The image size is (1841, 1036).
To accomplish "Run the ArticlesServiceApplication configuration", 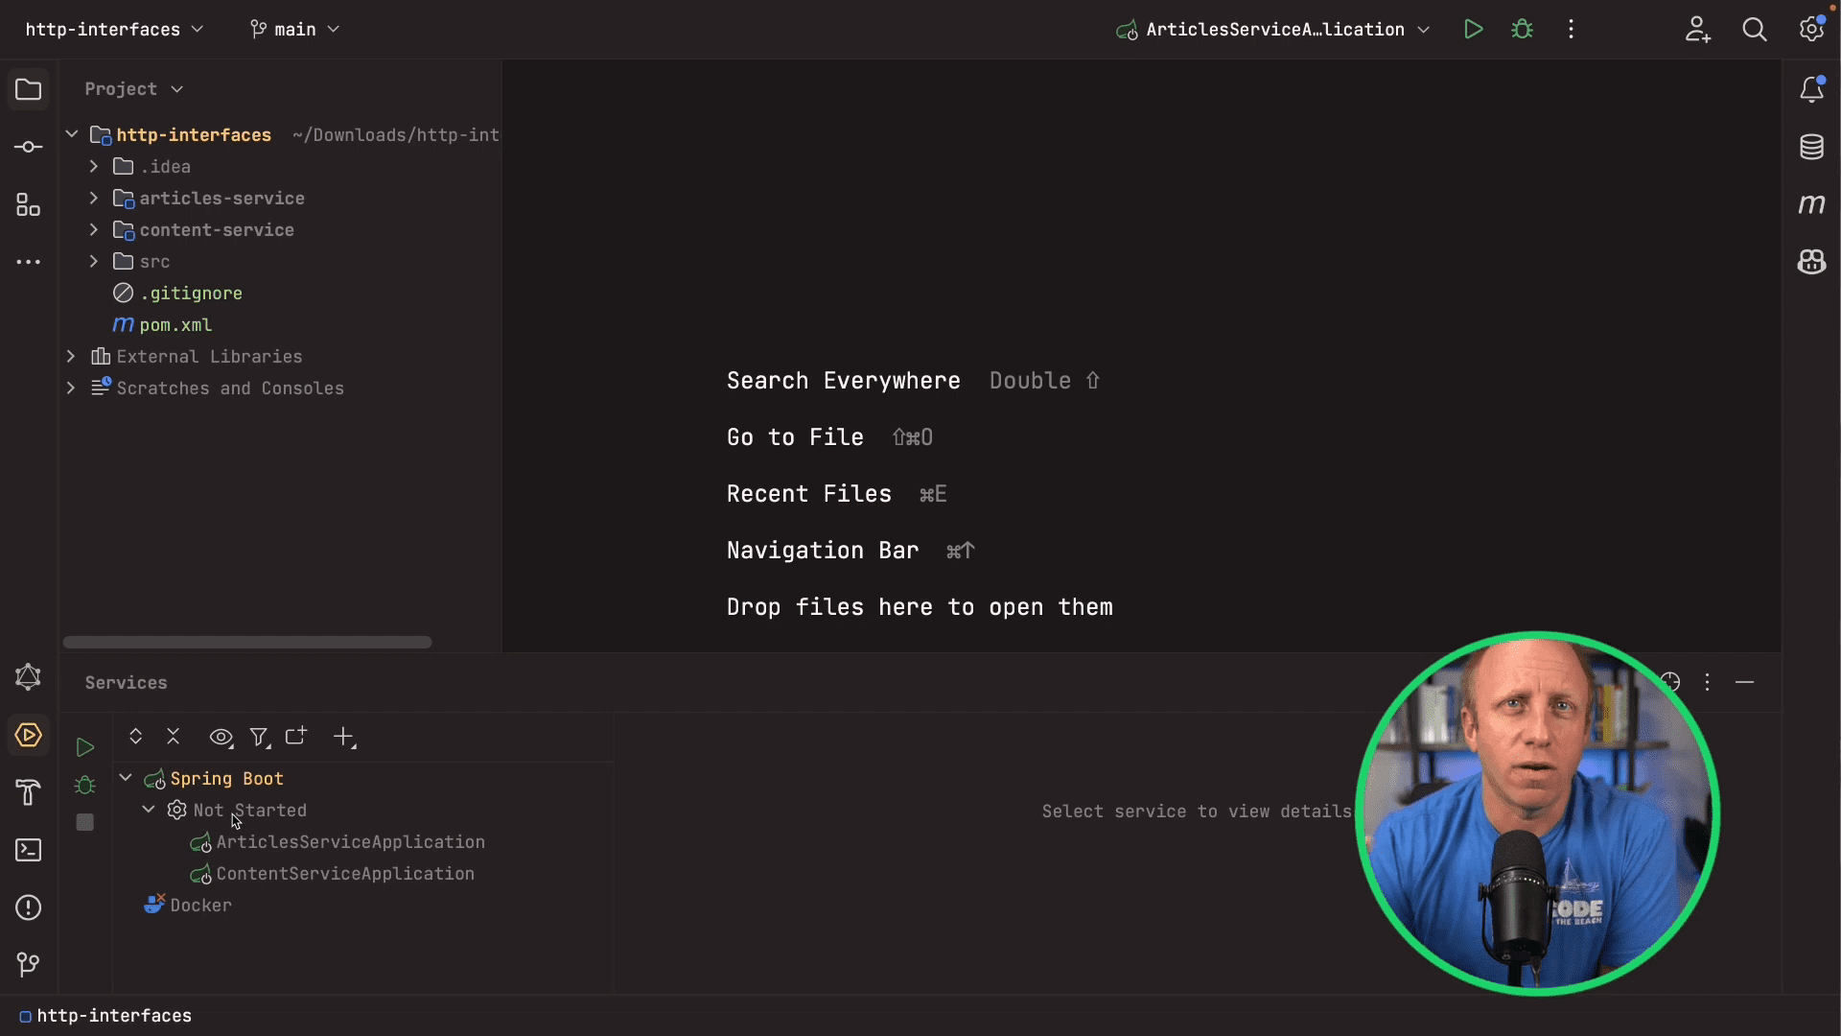I will point(1474,29).
